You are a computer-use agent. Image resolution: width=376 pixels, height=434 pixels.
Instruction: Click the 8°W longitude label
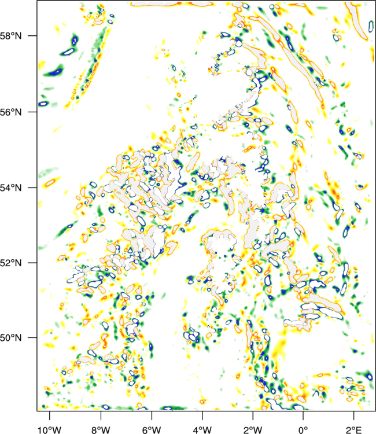101,430
